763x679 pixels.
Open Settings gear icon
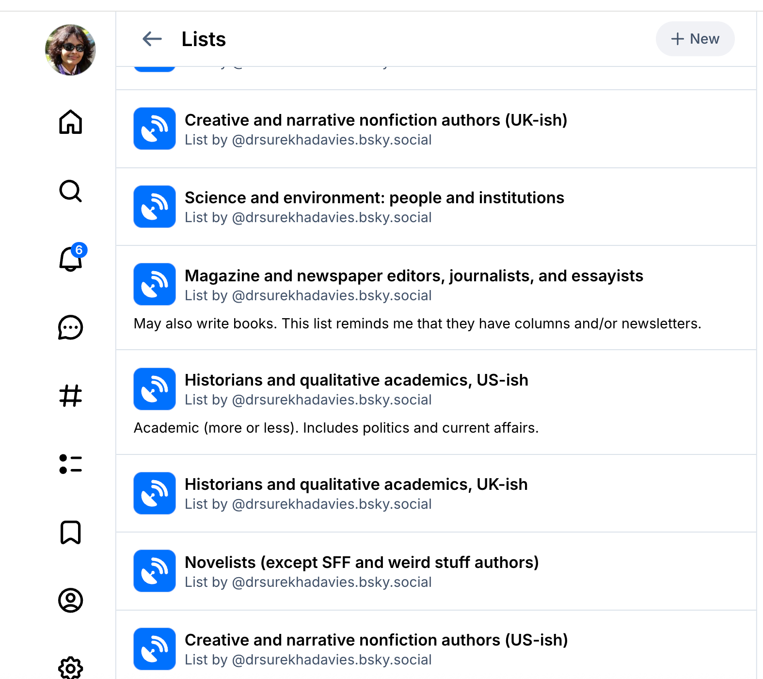coord(70,668)
